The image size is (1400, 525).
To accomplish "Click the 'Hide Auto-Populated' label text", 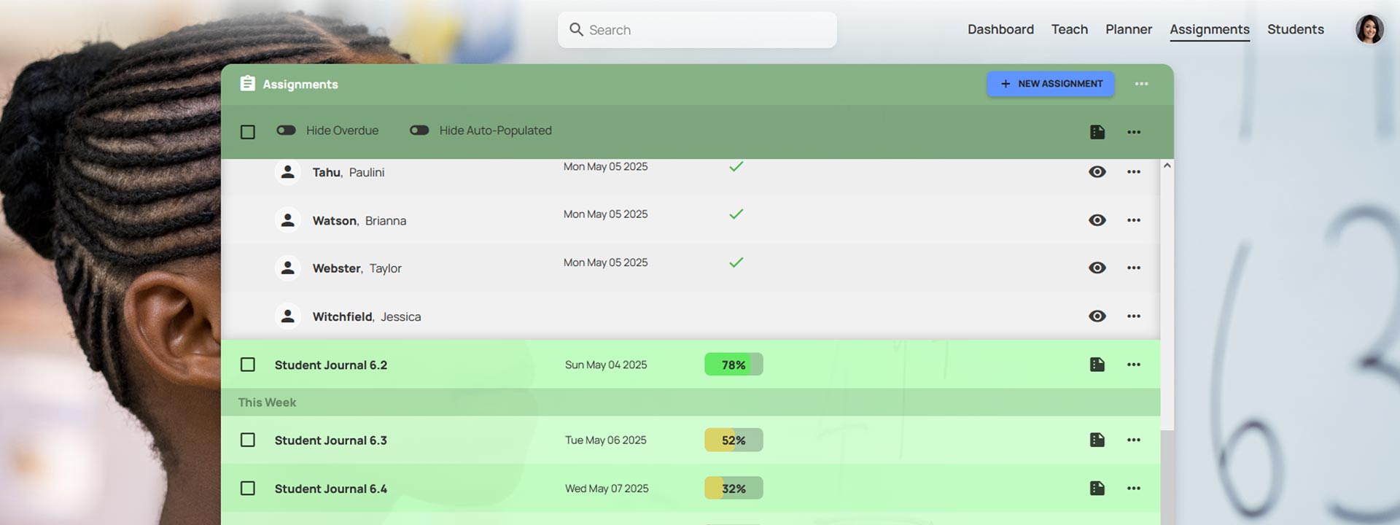I will tap(496, 131).
